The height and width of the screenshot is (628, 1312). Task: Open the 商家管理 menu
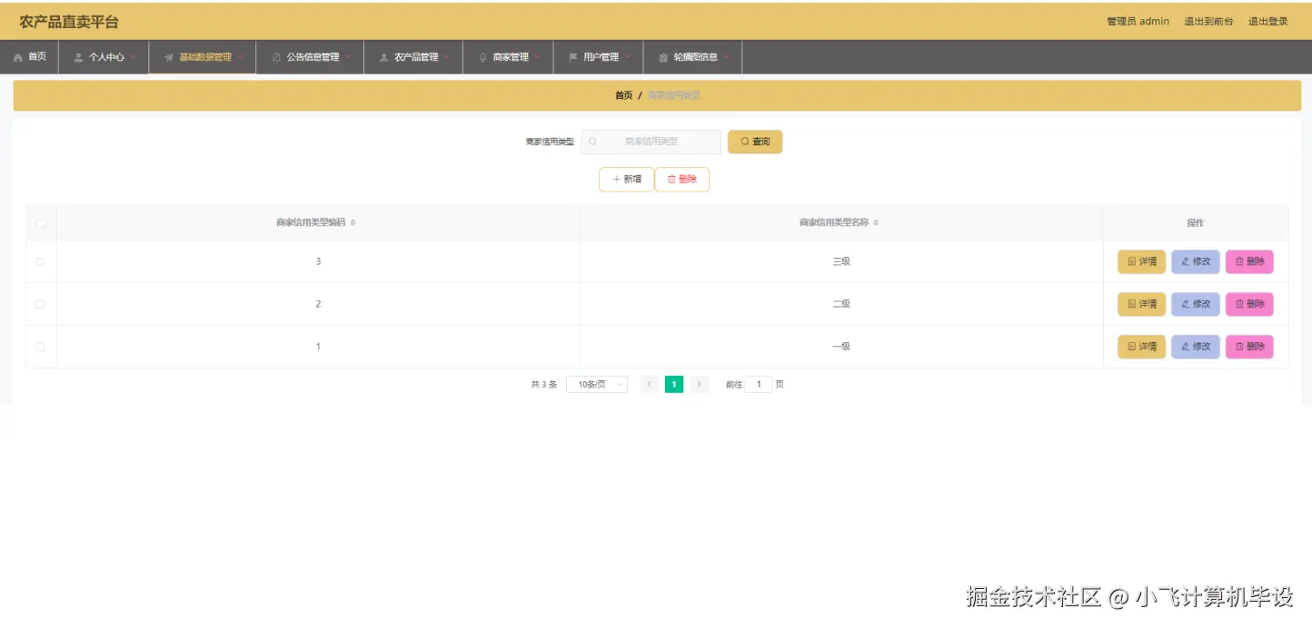(509, 57)
